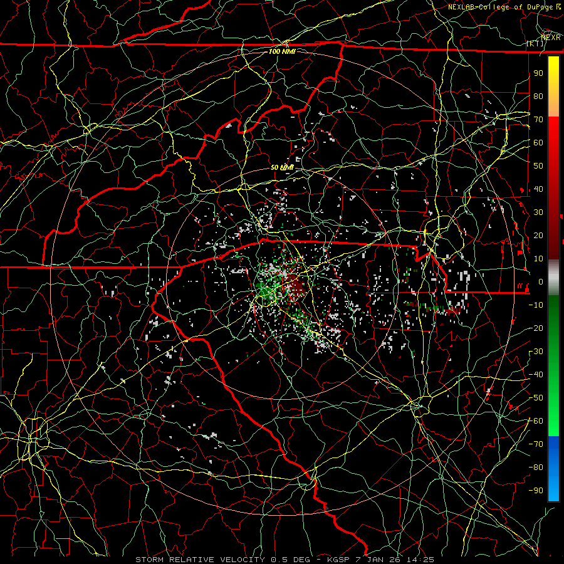Click the -30 value on the velocity scale
This screenshot has width=564, height=564.
536,352
